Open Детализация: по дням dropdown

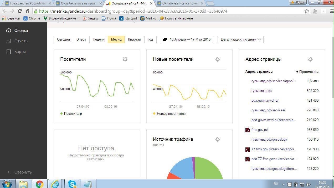240,39
